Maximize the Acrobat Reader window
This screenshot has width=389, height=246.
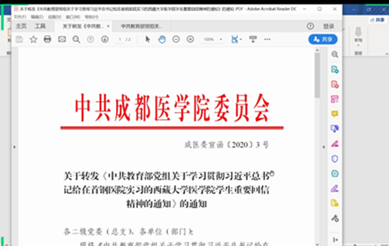click(320, 9)
